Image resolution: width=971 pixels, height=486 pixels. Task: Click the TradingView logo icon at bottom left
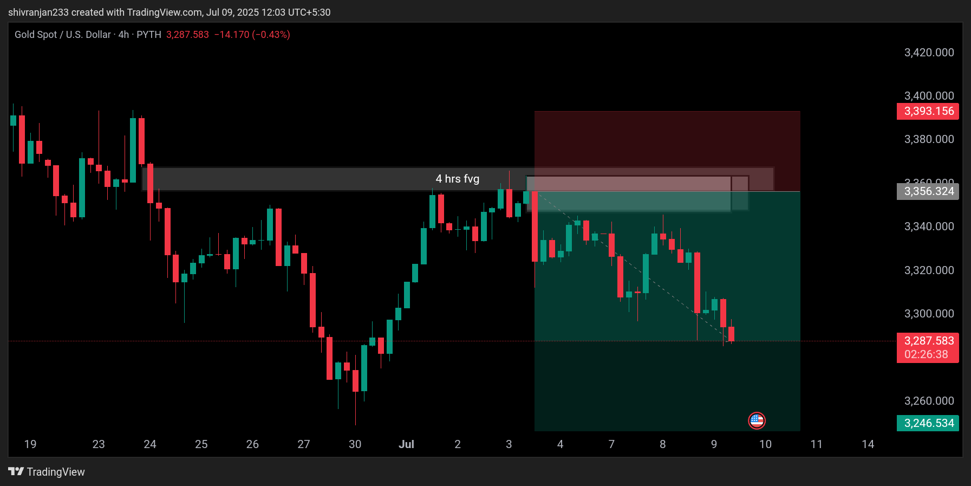[x=16, y=471]
